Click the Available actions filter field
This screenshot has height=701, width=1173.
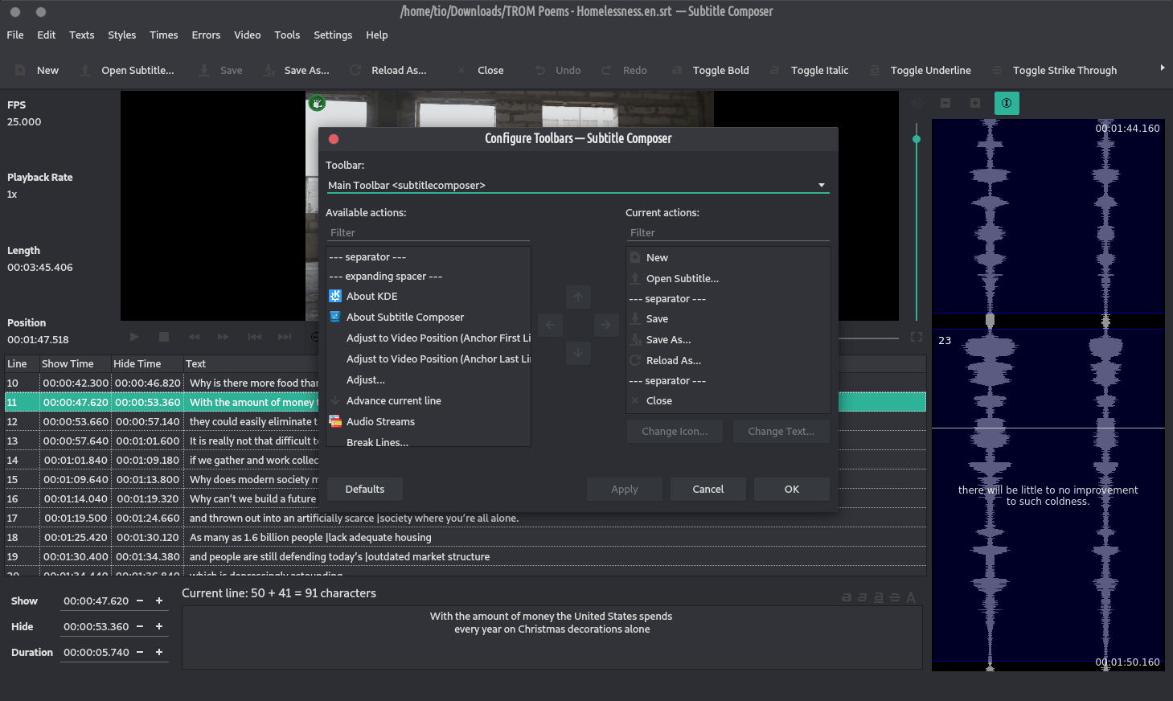[429, 232]
